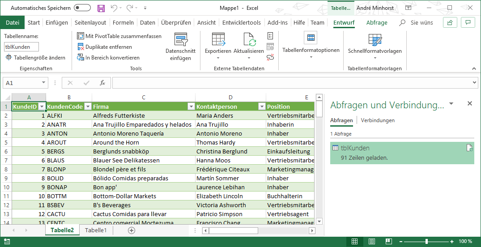Click the Tabellenname input field

[x=21, y=47]
